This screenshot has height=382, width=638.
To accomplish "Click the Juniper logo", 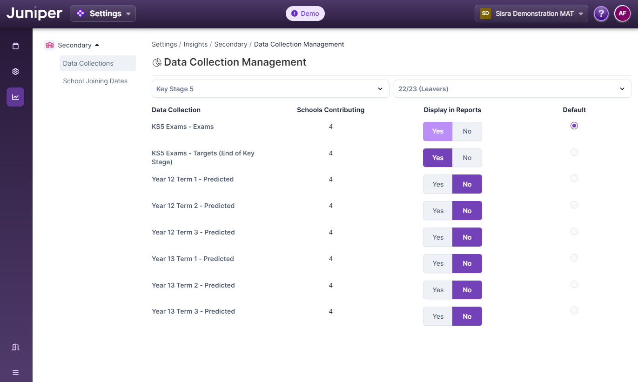I will [34, 13].
